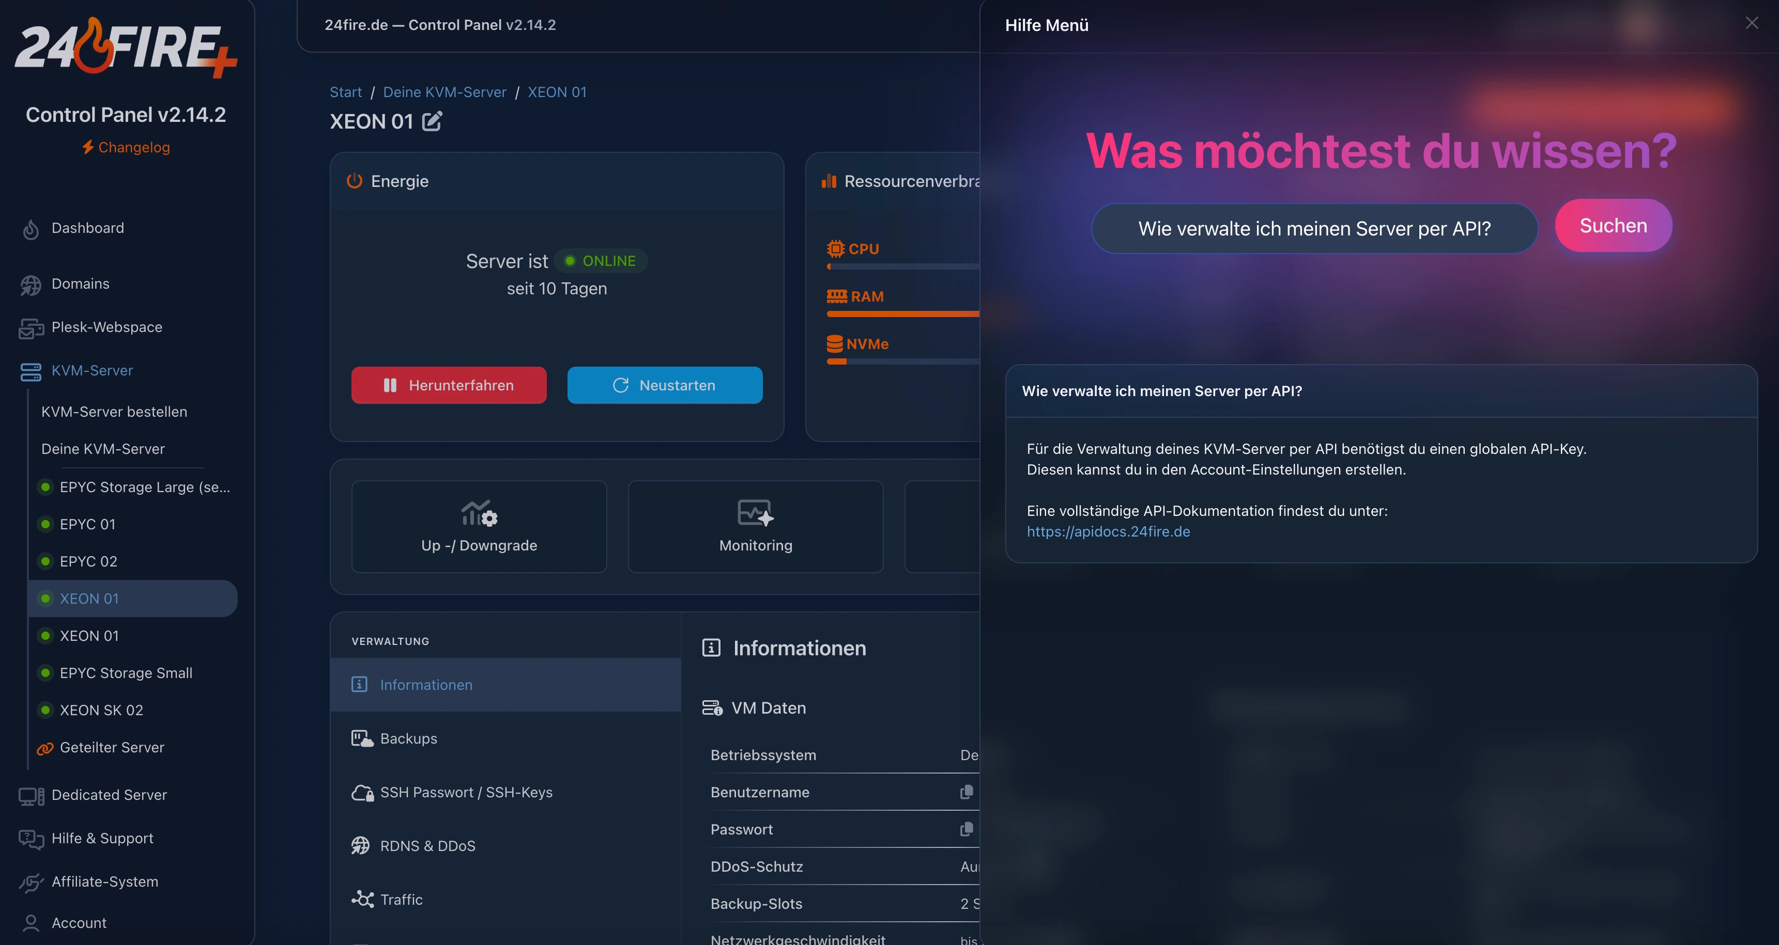
Task: Click the Suchen button
Action: pos(1613,226)
